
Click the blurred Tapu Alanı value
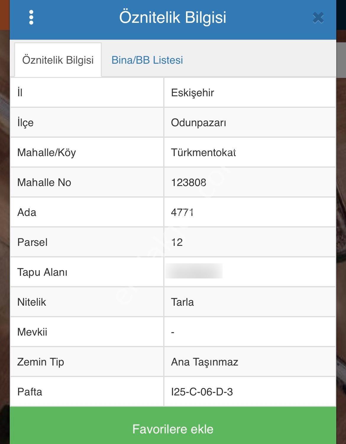click(x=194, y=271)
